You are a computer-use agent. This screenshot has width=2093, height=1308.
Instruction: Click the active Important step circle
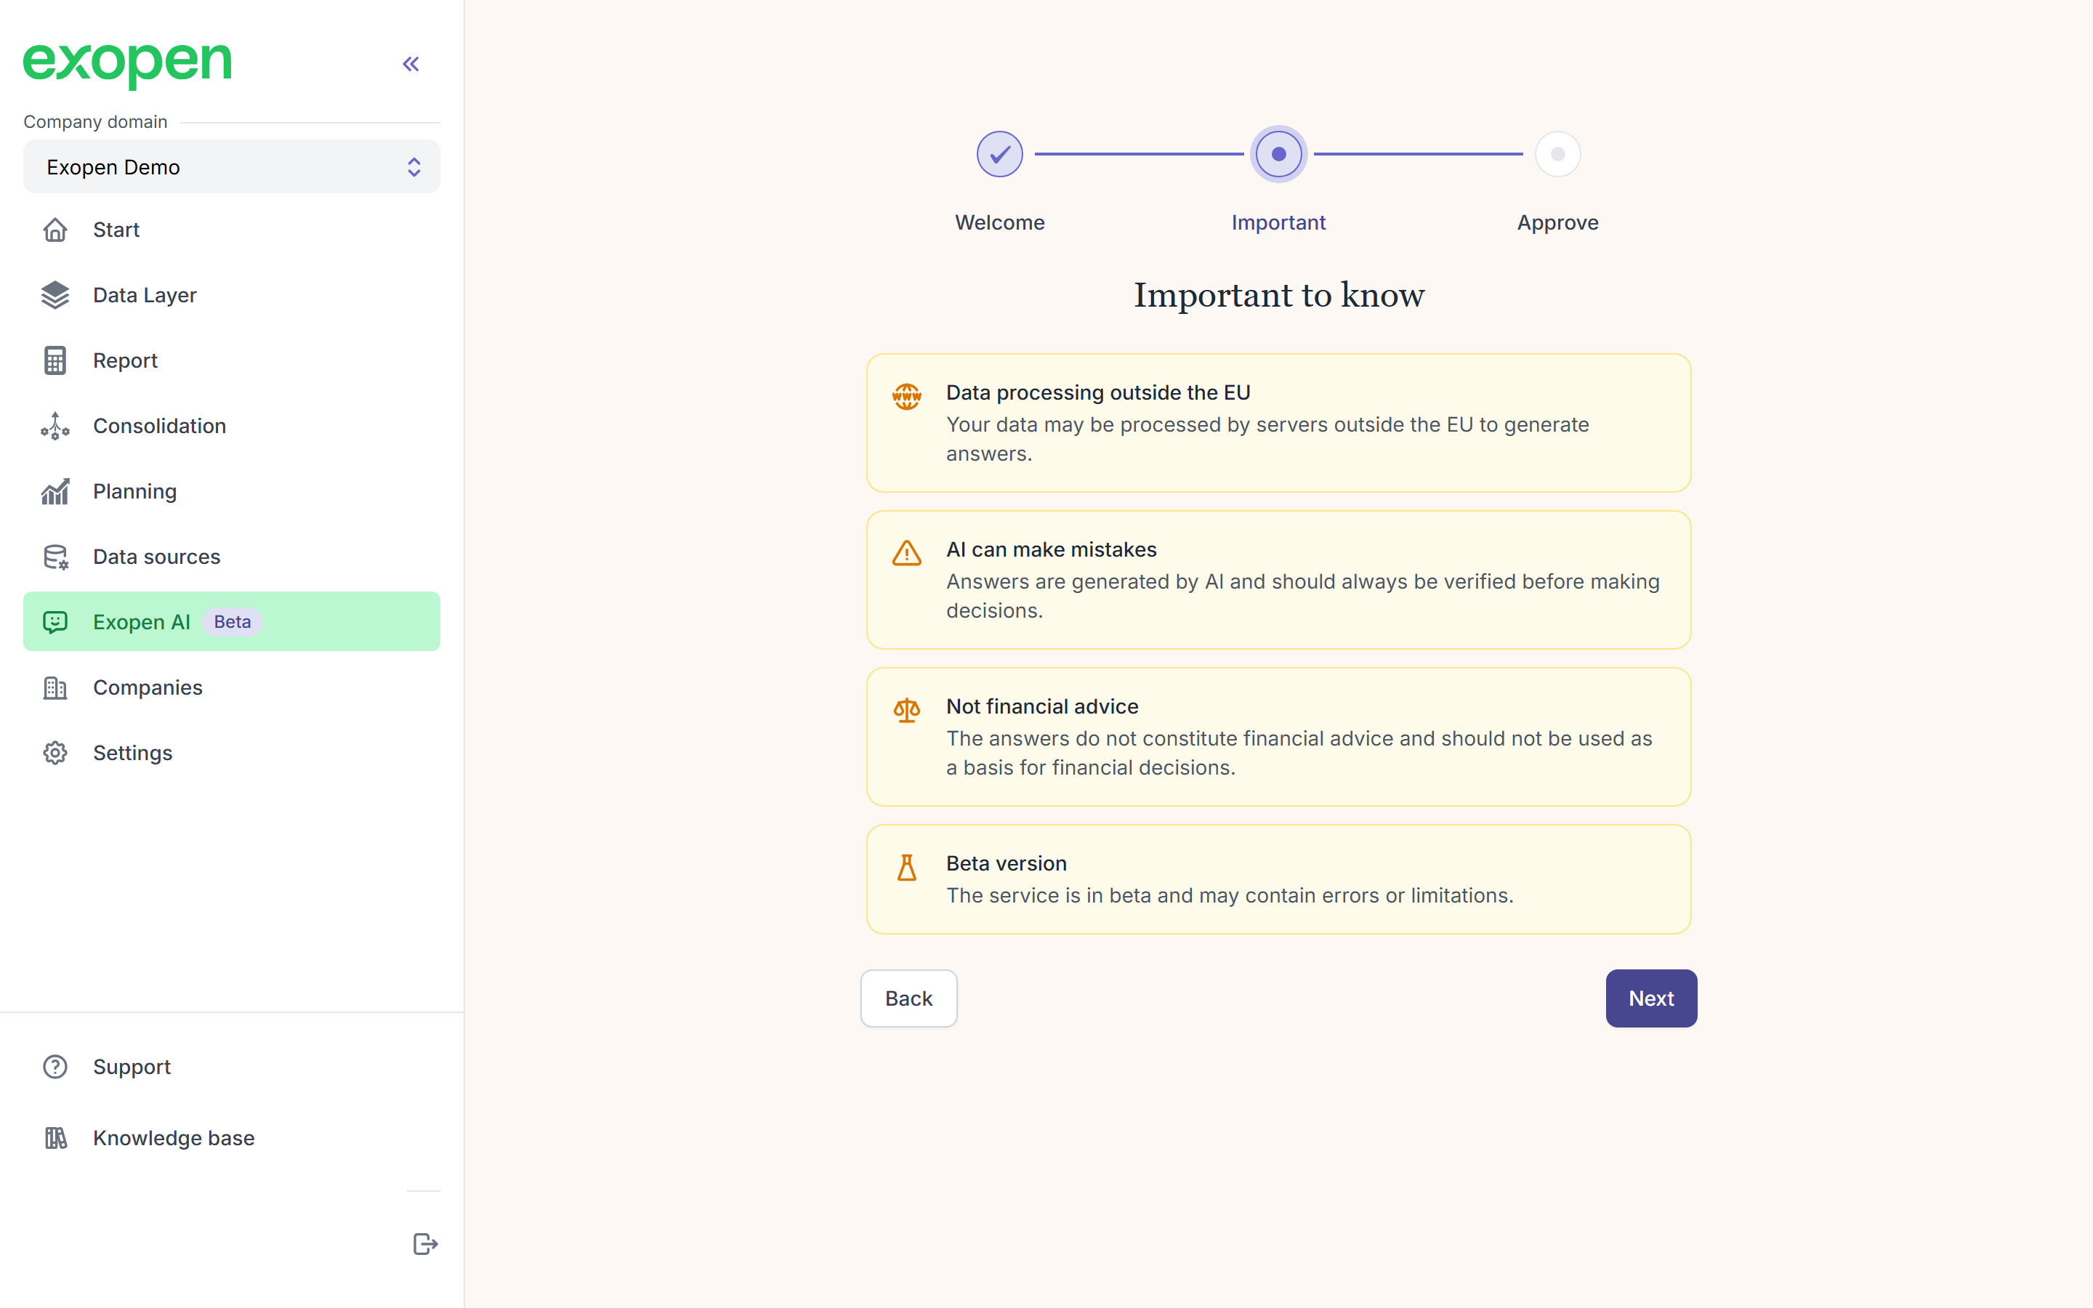pos(1278,154)
